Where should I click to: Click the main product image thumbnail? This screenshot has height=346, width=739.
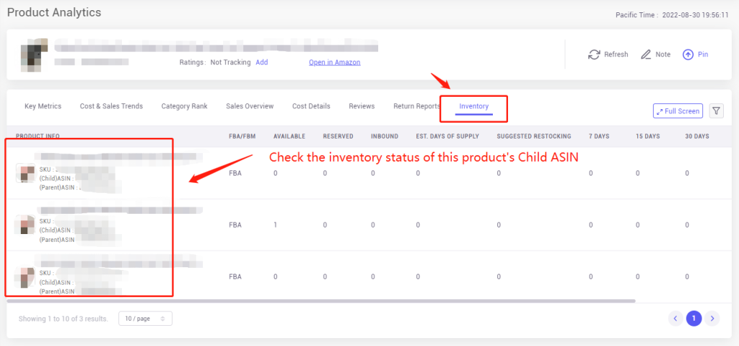(34, 55)
